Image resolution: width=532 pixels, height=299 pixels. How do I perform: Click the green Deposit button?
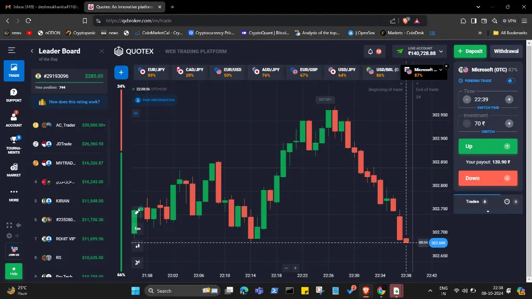(x=470, y=51)
